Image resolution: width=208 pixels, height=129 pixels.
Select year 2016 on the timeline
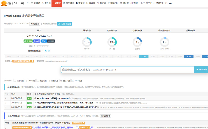[189, 57]
